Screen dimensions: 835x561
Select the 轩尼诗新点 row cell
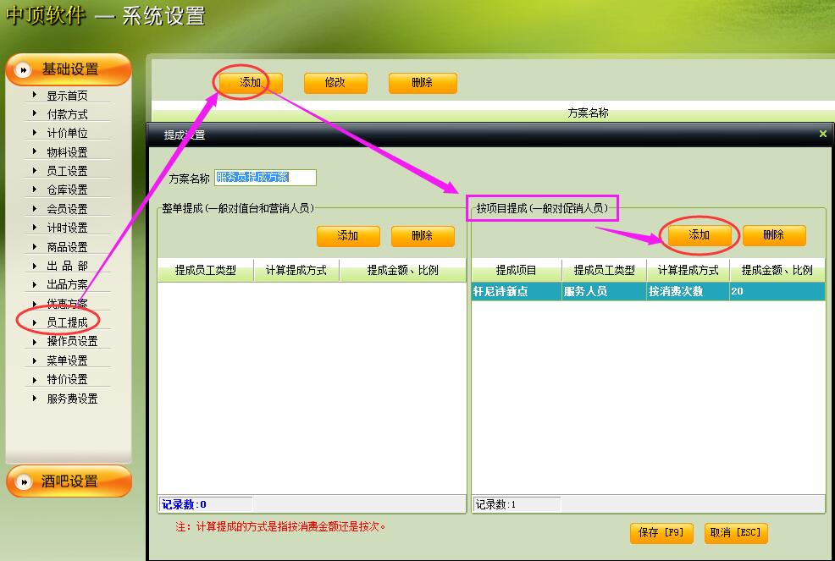click(517, 291)
